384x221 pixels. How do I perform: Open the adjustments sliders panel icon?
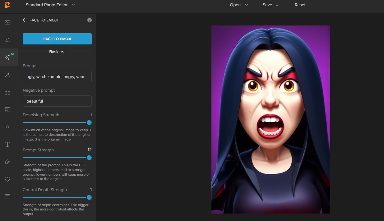(x=7, y=40)
